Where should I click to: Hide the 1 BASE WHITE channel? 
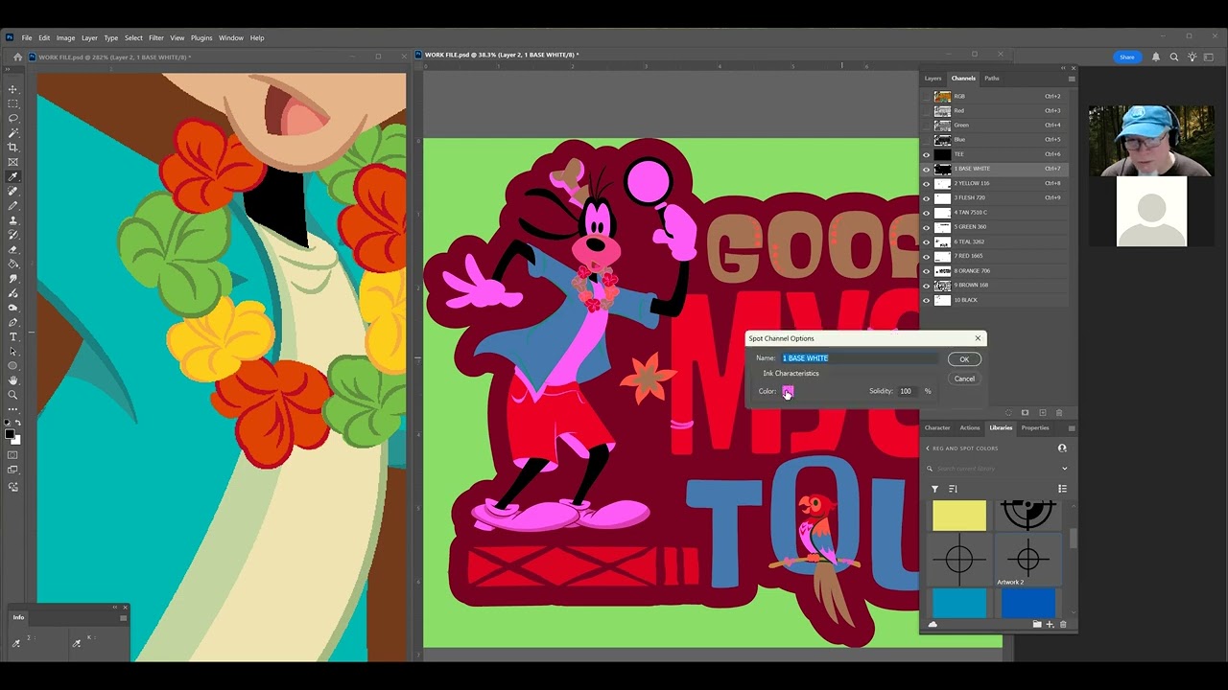[927, 169]
